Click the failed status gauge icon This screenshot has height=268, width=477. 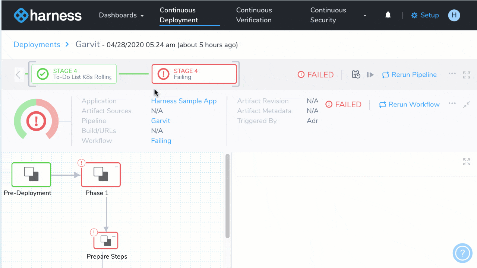click(36, 121)
